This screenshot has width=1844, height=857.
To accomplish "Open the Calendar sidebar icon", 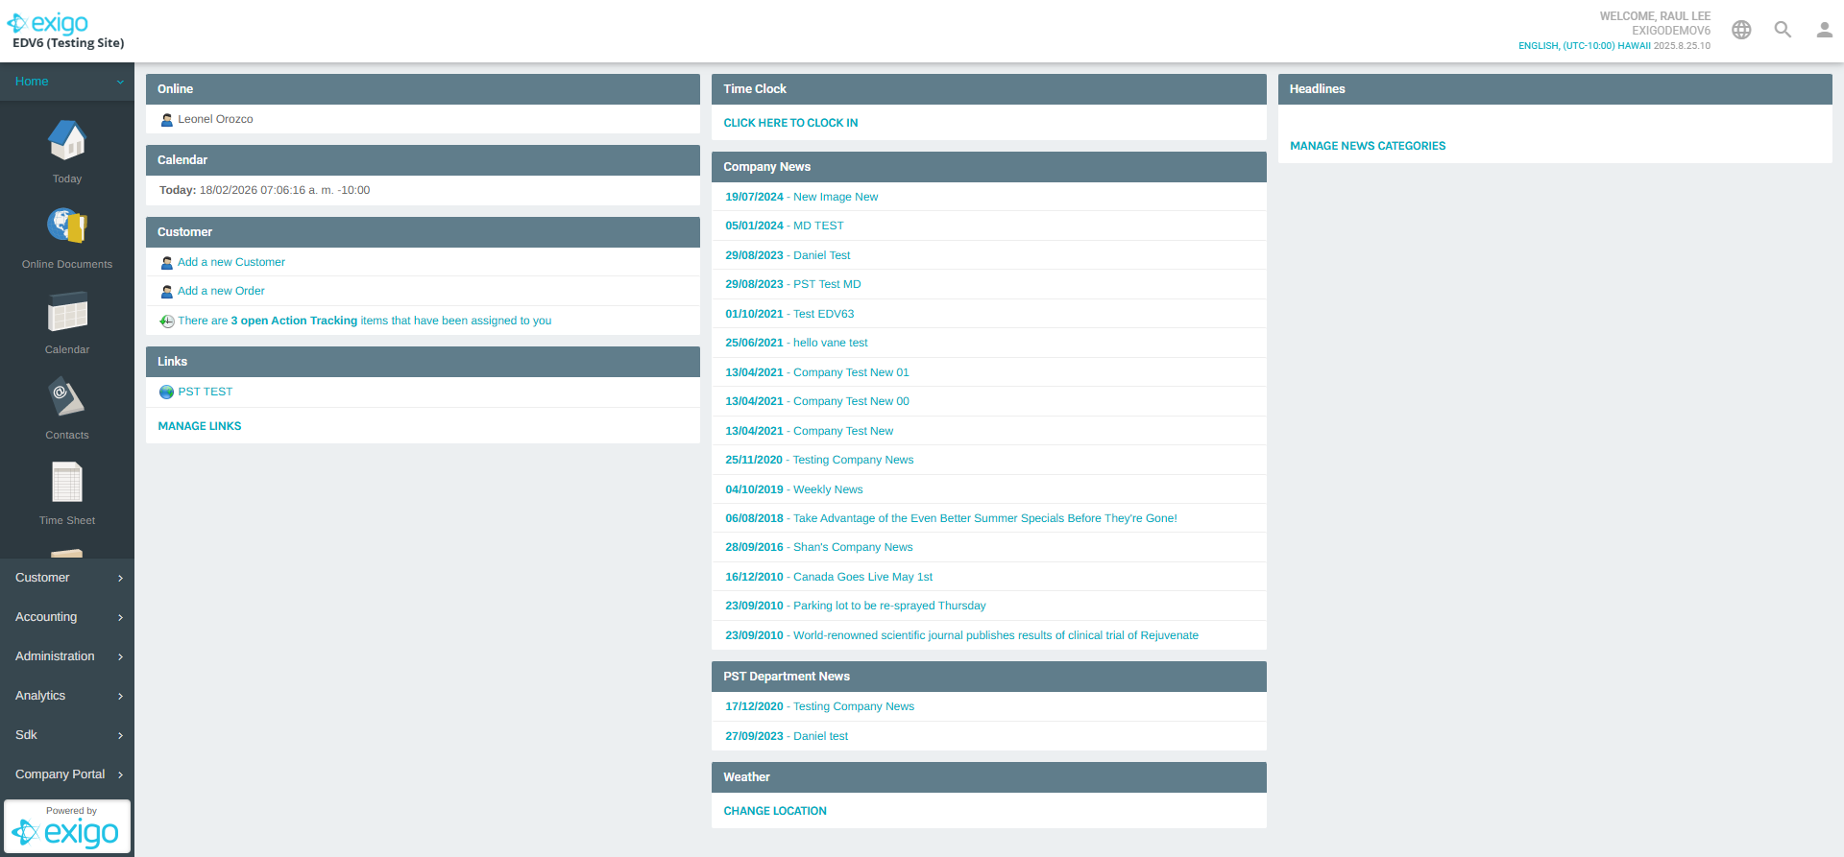I will click(67, 312).
